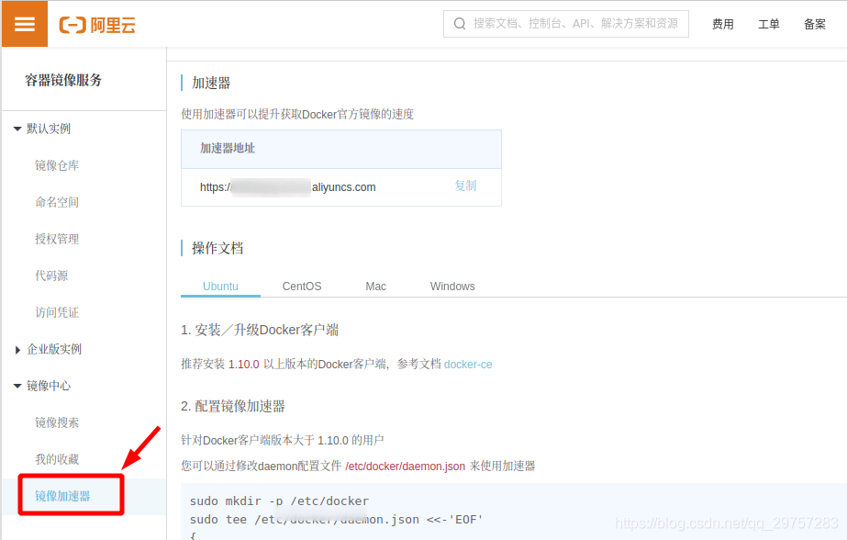Image resolution: width=847 pixels, height=540 pixels.
Task: Open the orange hamburger menu
Action: (x=25, y=24)
